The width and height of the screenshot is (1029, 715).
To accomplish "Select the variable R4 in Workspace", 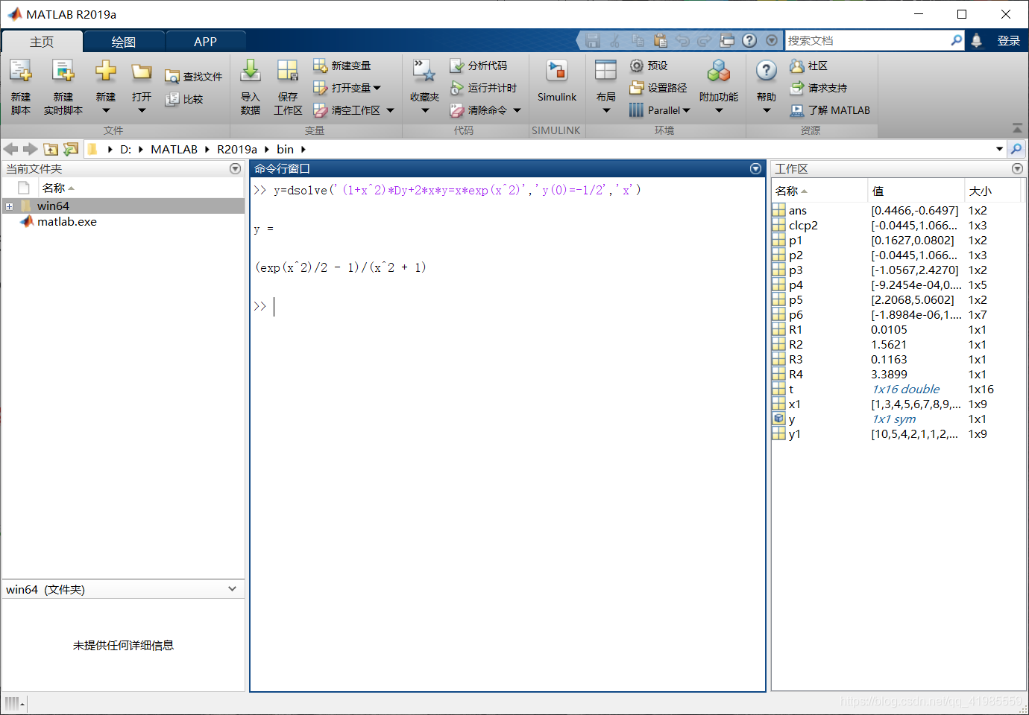I will pyautogui.click(x=796, y=375).
